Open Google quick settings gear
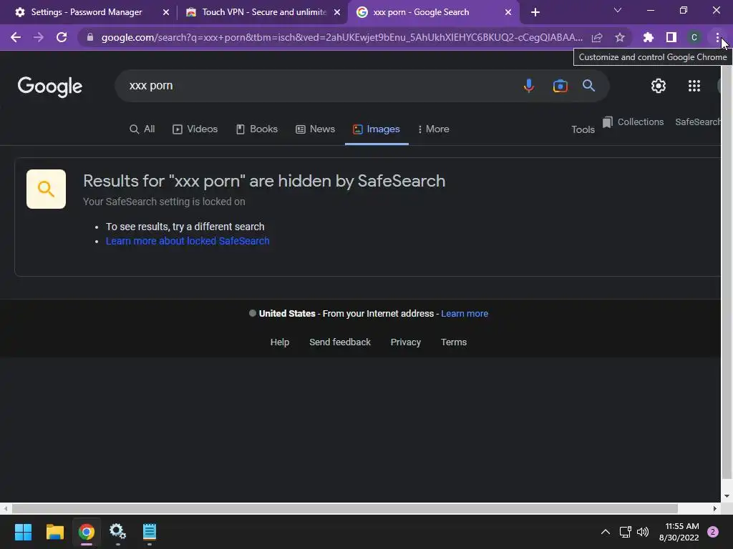 659,86
